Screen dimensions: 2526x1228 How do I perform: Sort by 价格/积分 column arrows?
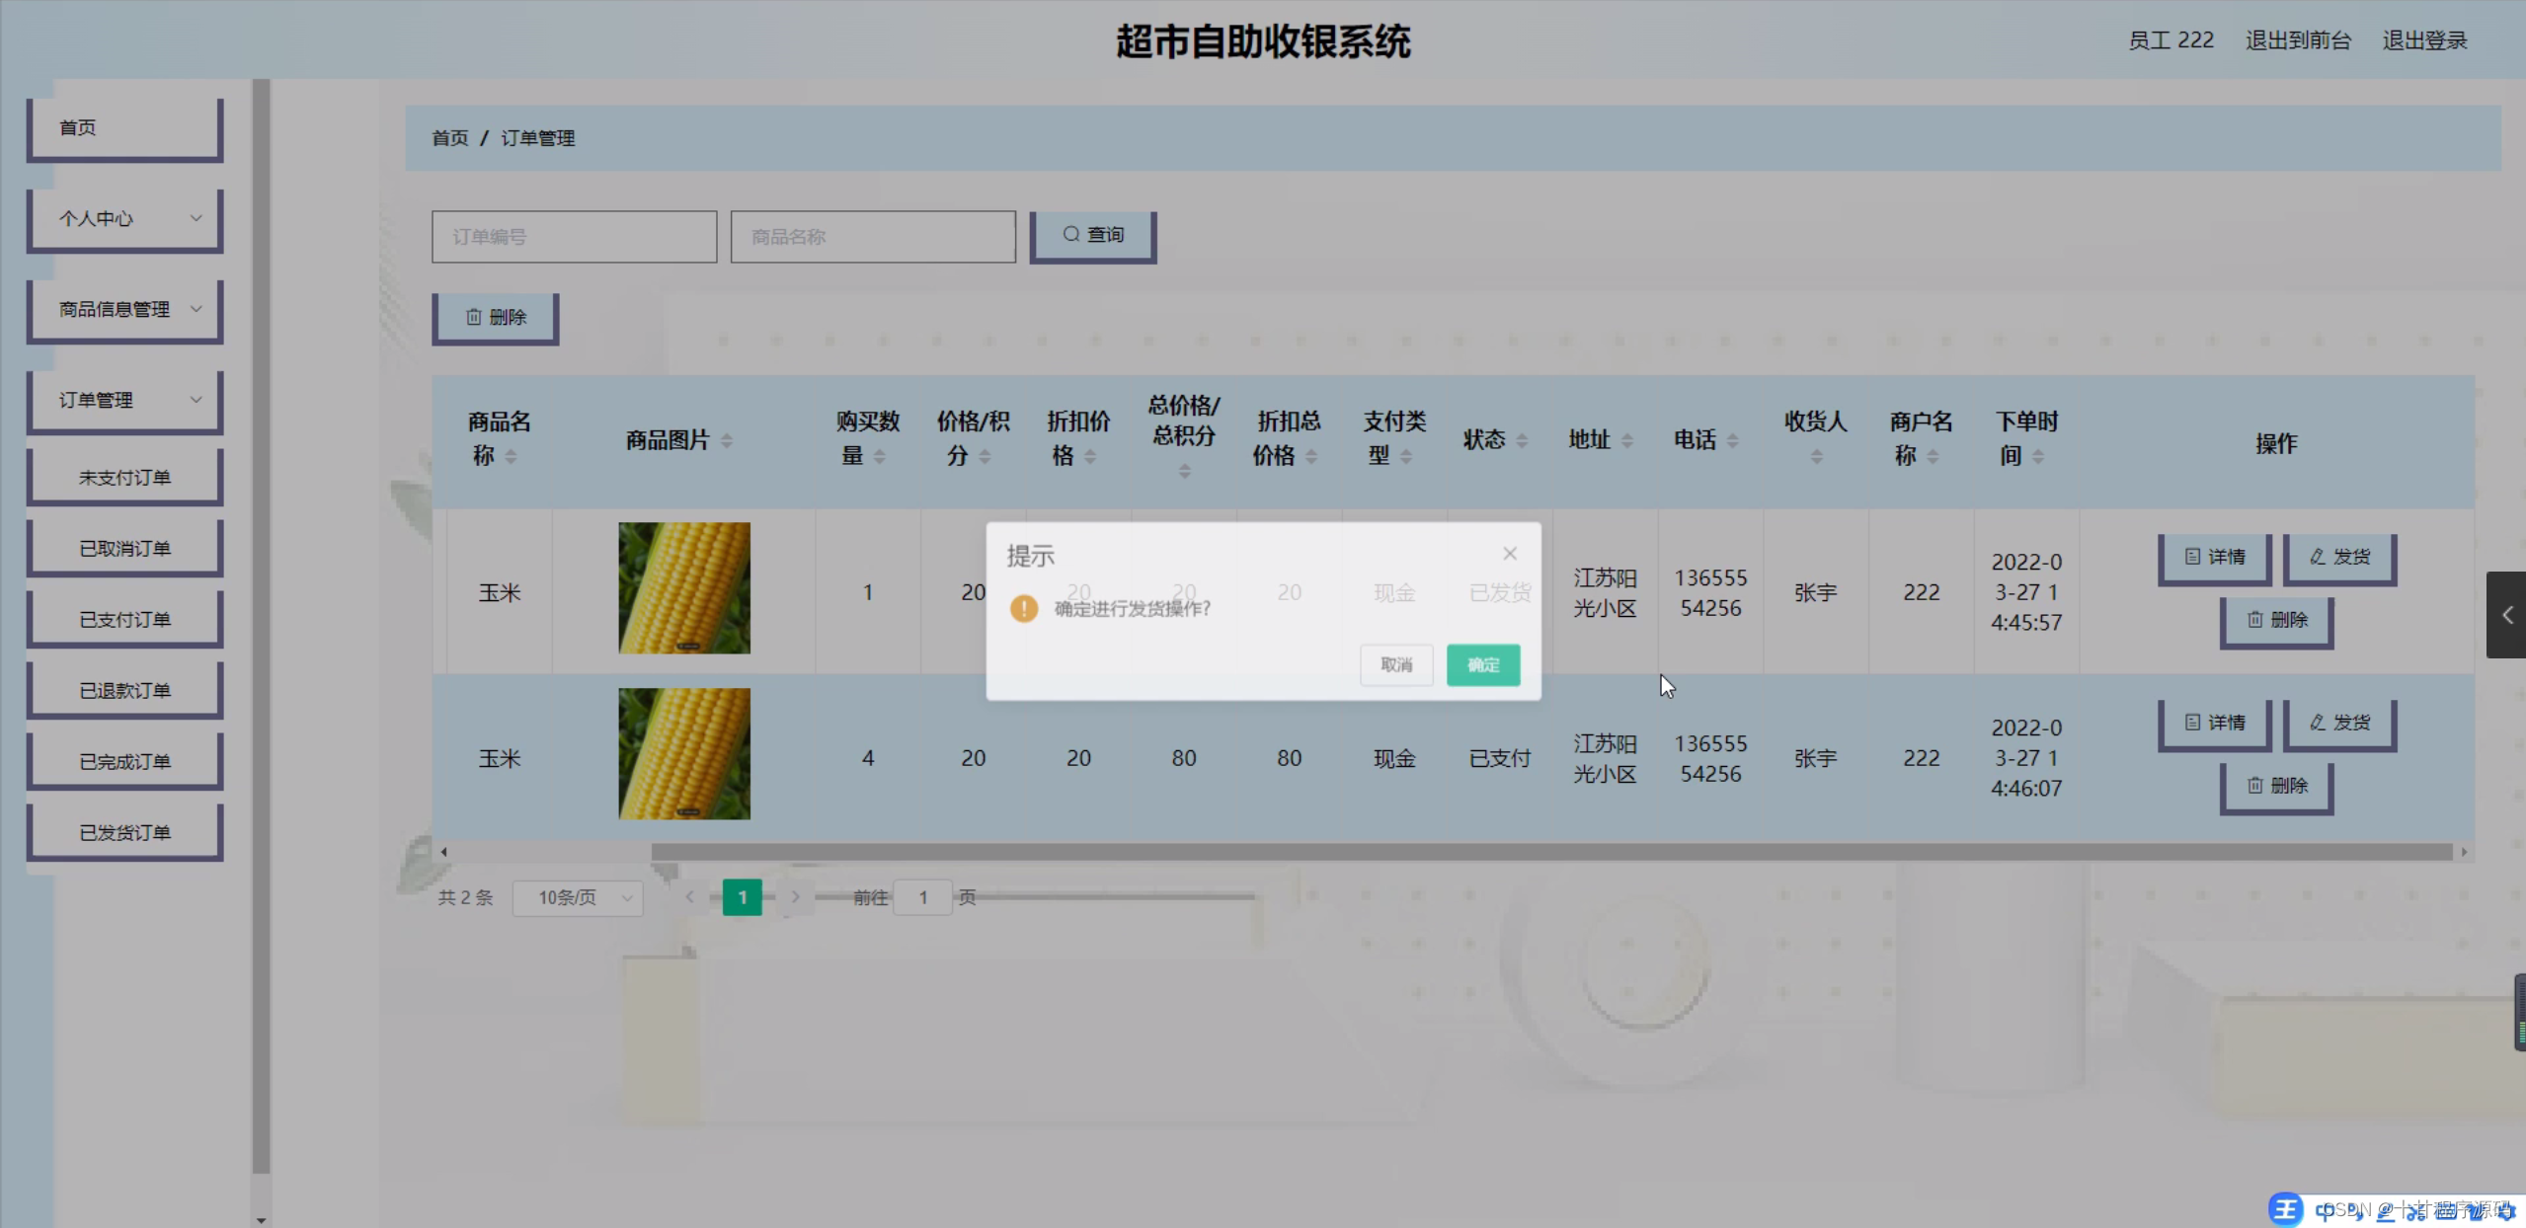[x=985, y=456]
